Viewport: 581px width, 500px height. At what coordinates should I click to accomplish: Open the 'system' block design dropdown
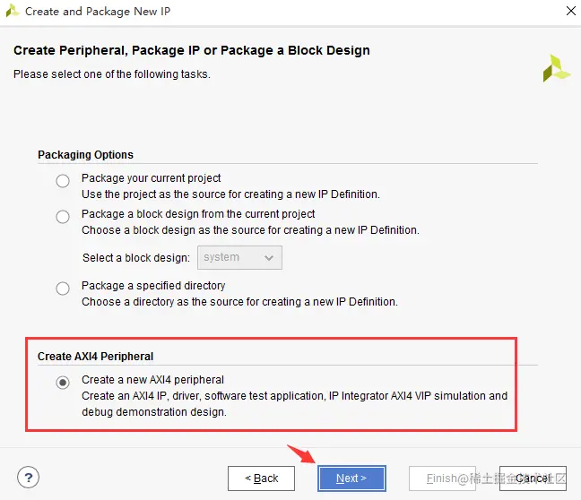coord(239,257)
